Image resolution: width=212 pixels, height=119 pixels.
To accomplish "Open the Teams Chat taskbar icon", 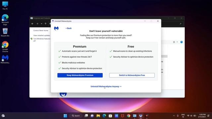I will [x=92, y=116].
